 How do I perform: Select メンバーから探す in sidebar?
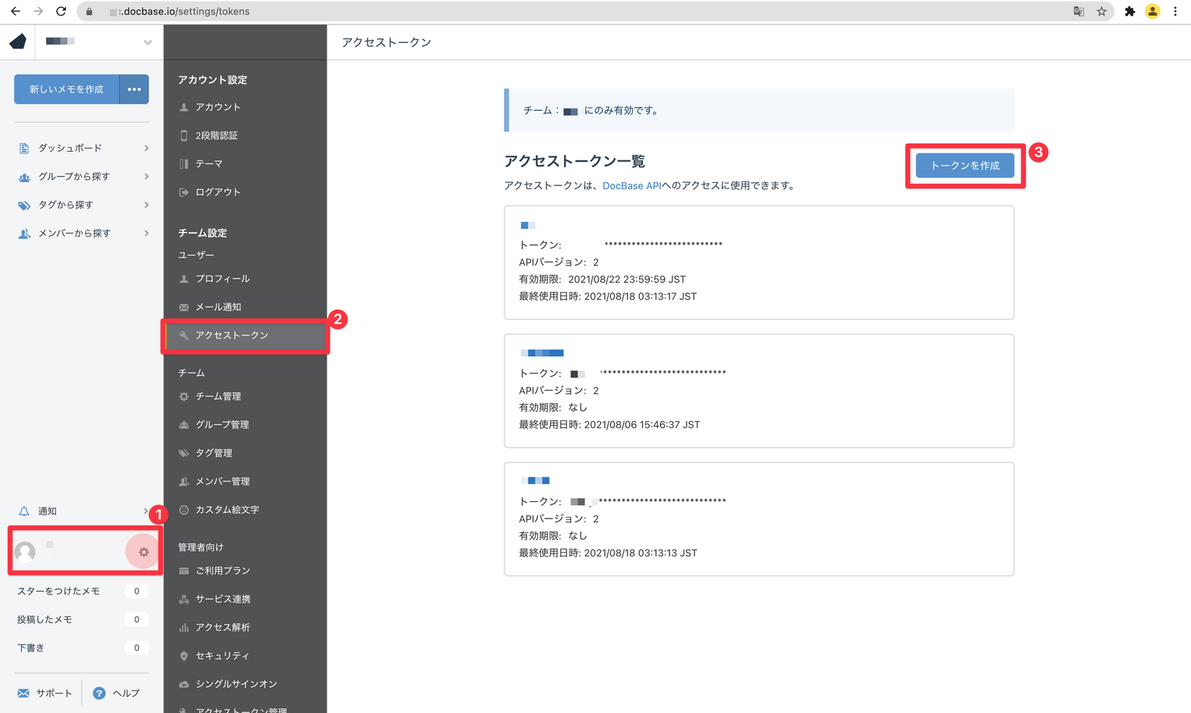(75, 234)
